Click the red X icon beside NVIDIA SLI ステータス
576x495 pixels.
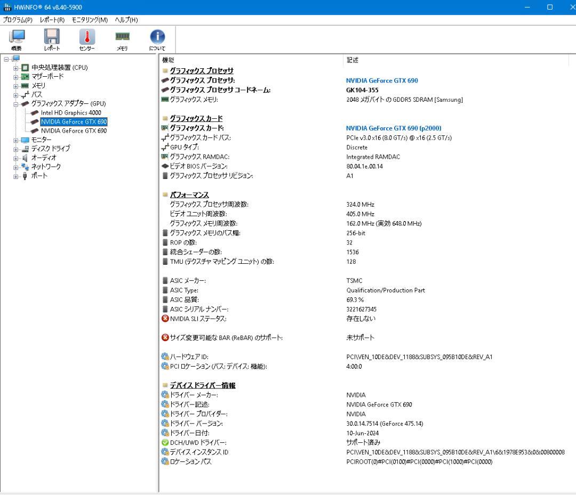click(165, 319)
